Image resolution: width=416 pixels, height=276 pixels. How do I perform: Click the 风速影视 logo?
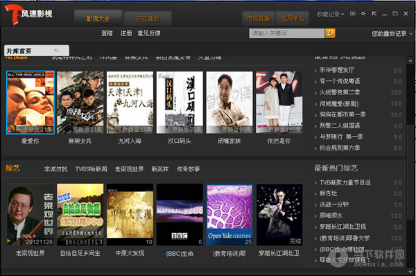(28, 14)
